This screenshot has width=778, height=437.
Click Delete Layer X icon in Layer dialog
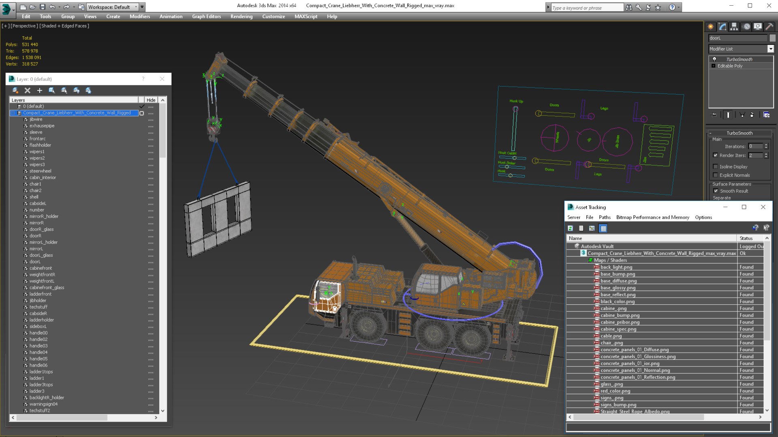28,90
